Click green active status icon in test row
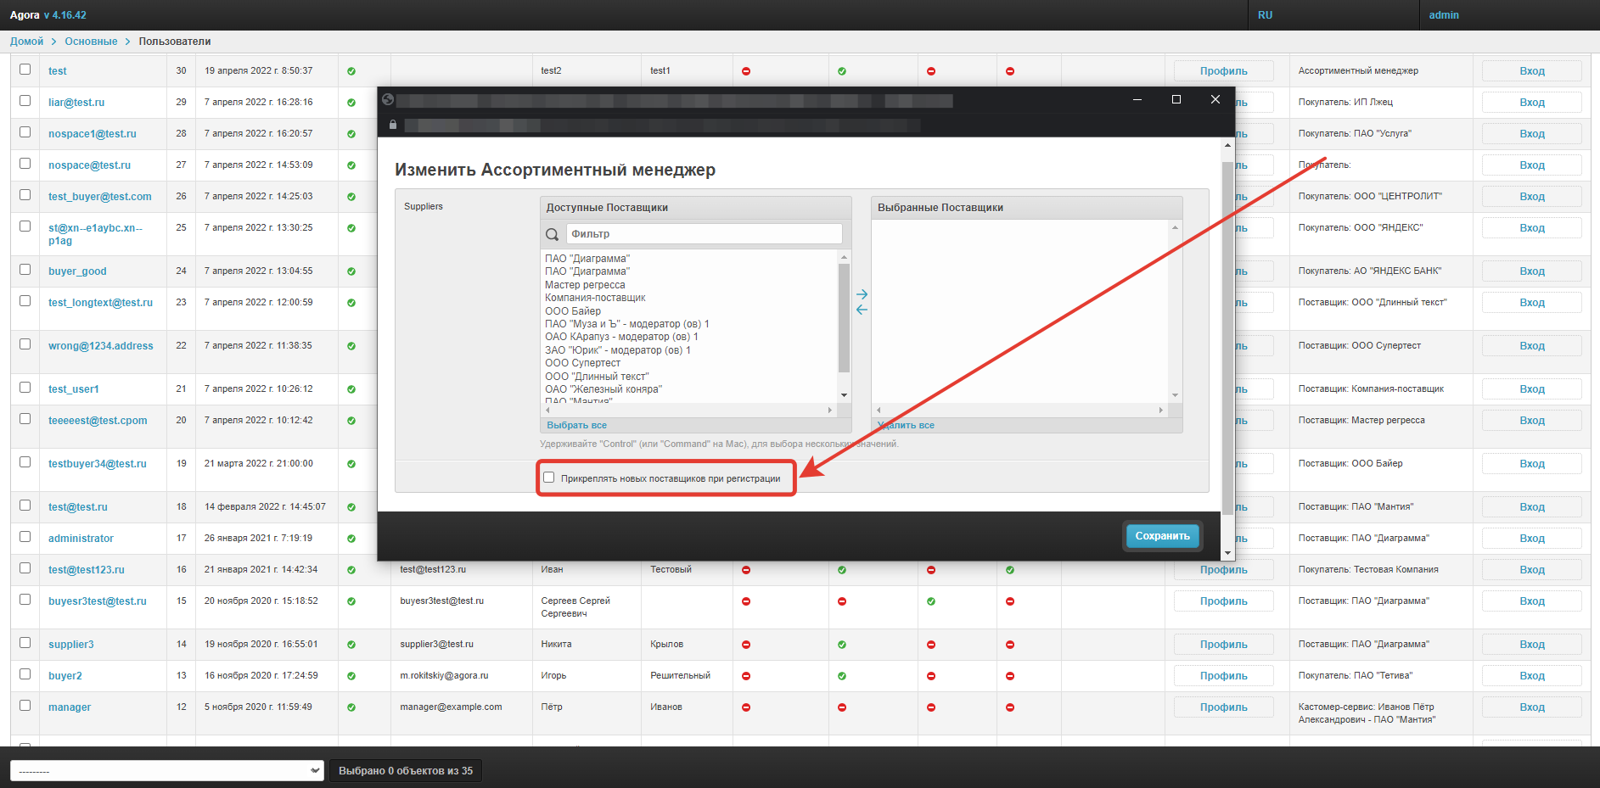 click(351, 71)
